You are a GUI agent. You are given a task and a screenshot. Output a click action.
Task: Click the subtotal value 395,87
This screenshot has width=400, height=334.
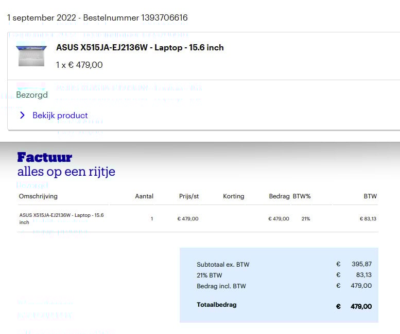pyautogui.click(x=361, y=264)
